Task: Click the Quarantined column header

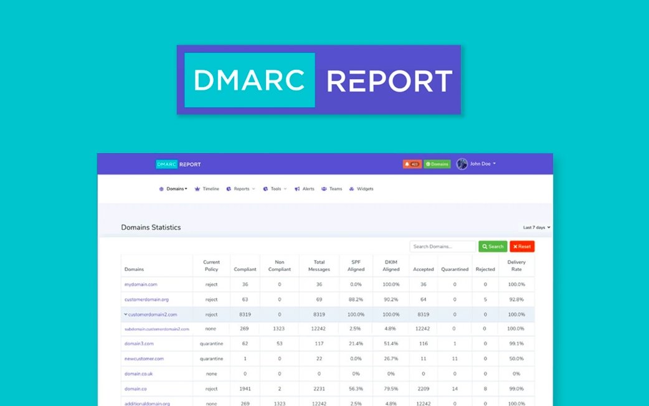Action: [x=455, y=270]
